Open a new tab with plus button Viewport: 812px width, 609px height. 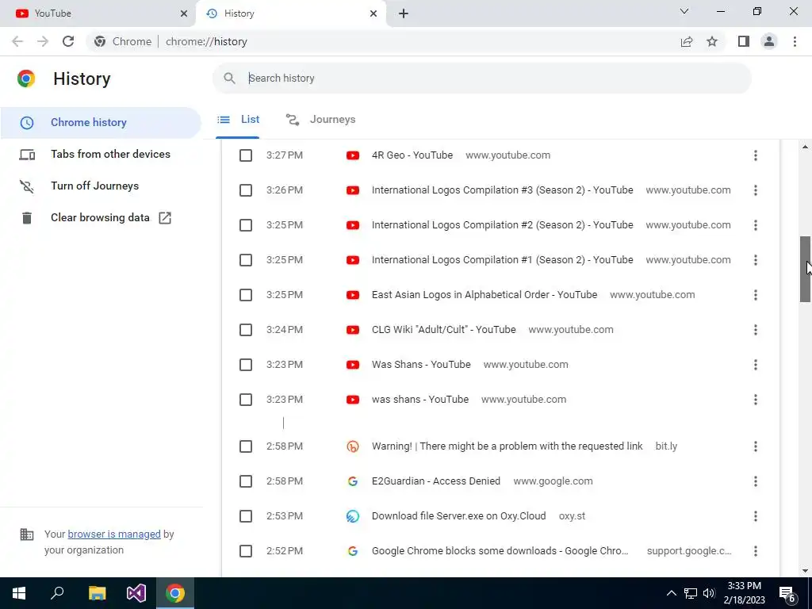click(x=404, y=13)
